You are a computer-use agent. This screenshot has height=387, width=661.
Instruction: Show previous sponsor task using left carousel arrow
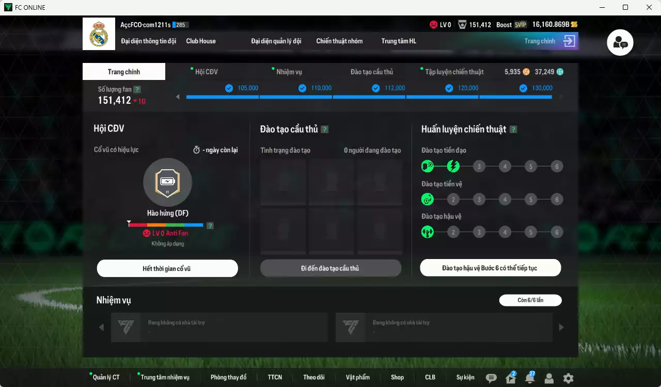pos(101,327)
